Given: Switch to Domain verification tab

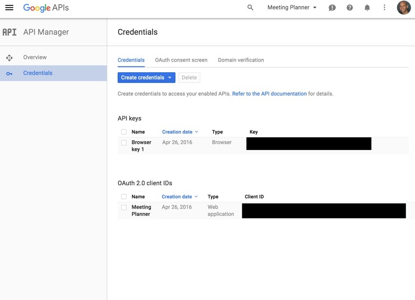Looking at the screenshot, I should (x=241, y=60).
